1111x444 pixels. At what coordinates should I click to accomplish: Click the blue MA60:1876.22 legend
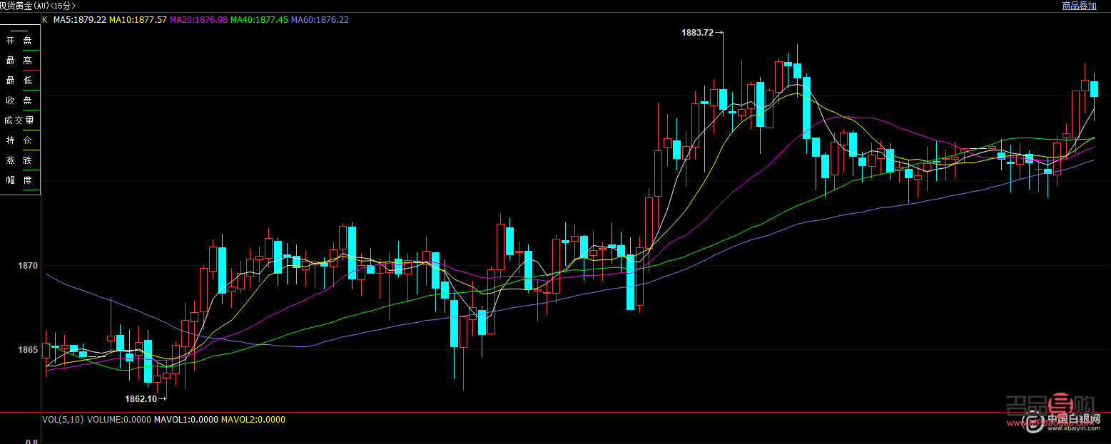[x=320, y=20]
